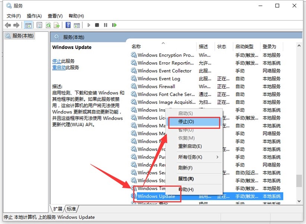
Task: Click the gear icon beside Windows Firewall
Action: pyautogui.click(x=134, y=86)
